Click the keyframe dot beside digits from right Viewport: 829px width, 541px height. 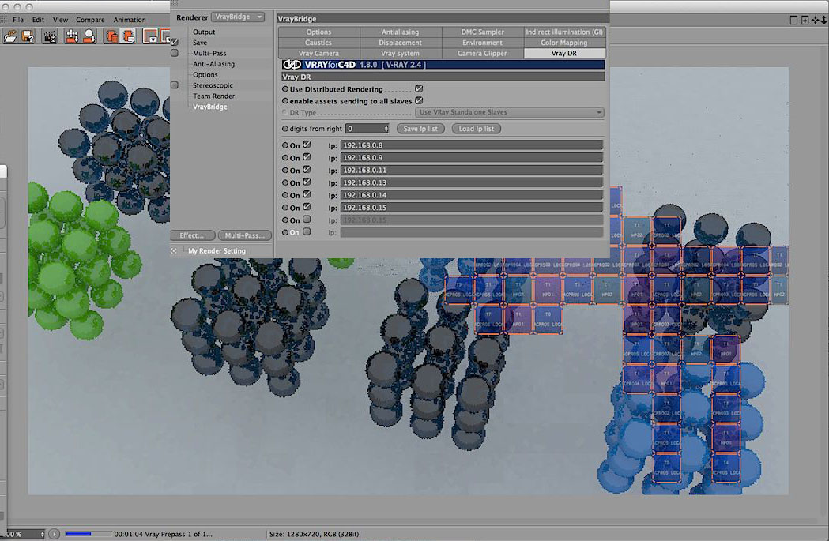285,129
